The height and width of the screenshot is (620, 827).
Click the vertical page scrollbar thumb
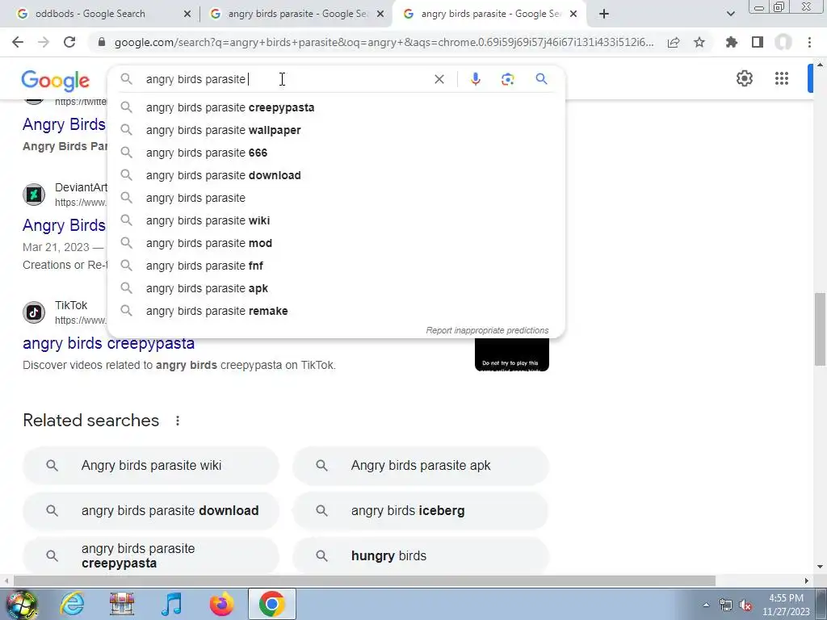pos(821,329)
